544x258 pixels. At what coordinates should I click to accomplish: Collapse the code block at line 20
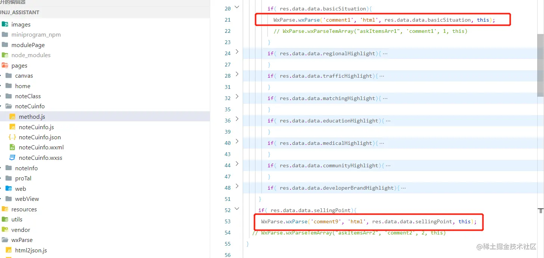pyautogui.click(x=237, y=7)
